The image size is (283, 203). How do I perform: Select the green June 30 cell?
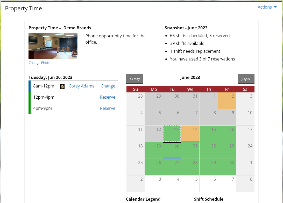(227, 167)
